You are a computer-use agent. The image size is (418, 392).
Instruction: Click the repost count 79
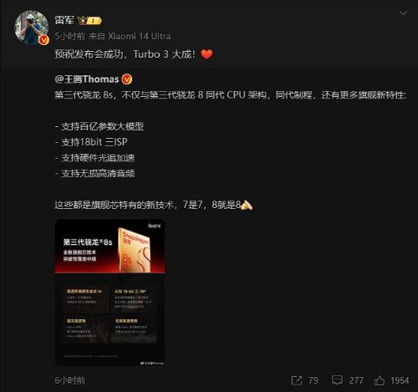pos(313,380)
